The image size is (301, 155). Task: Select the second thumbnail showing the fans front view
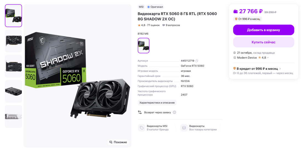click(x=14, y=41)
